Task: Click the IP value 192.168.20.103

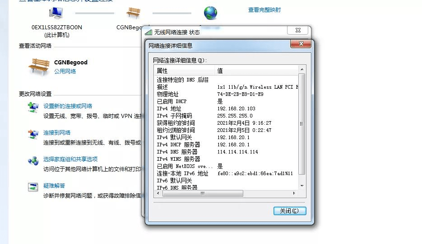Action: (237, 108)
